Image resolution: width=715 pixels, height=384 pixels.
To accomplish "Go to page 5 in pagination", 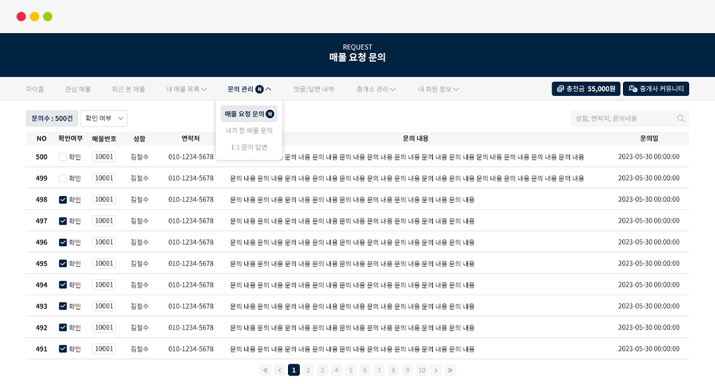I will coord(350,370).
